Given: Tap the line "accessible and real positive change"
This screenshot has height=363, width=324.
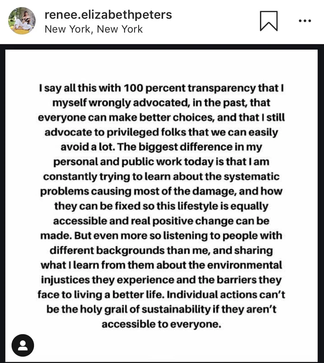Looking at the screenshot, I should tap(161, 221).
